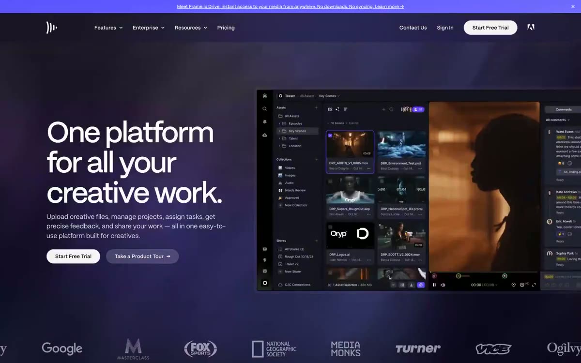
Task: Click plus icon beside Assets heading
Action: (317, 107)
